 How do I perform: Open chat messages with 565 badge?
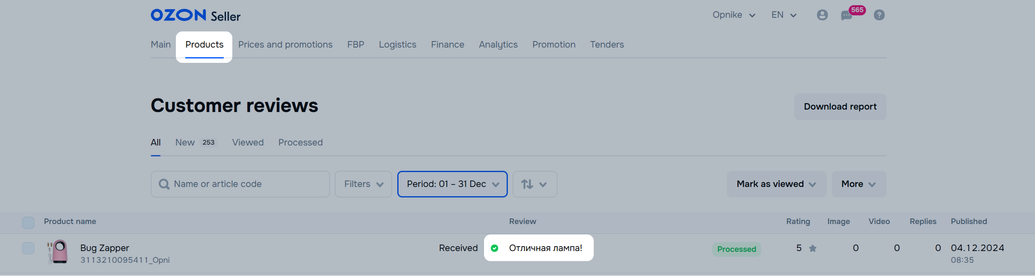847,15
